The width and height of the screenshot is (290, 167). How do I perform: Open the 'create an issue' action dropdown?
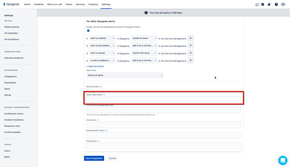[144, 38]
